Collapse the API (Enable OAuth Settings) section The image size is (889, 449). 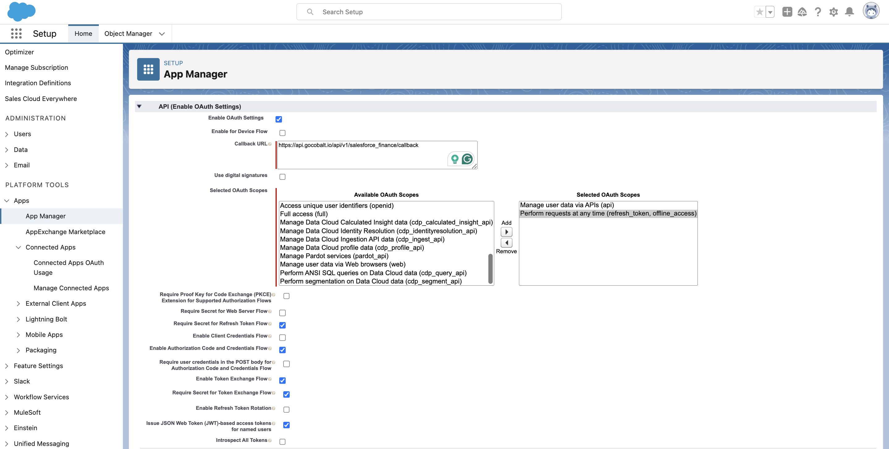(x=139, y=106)
